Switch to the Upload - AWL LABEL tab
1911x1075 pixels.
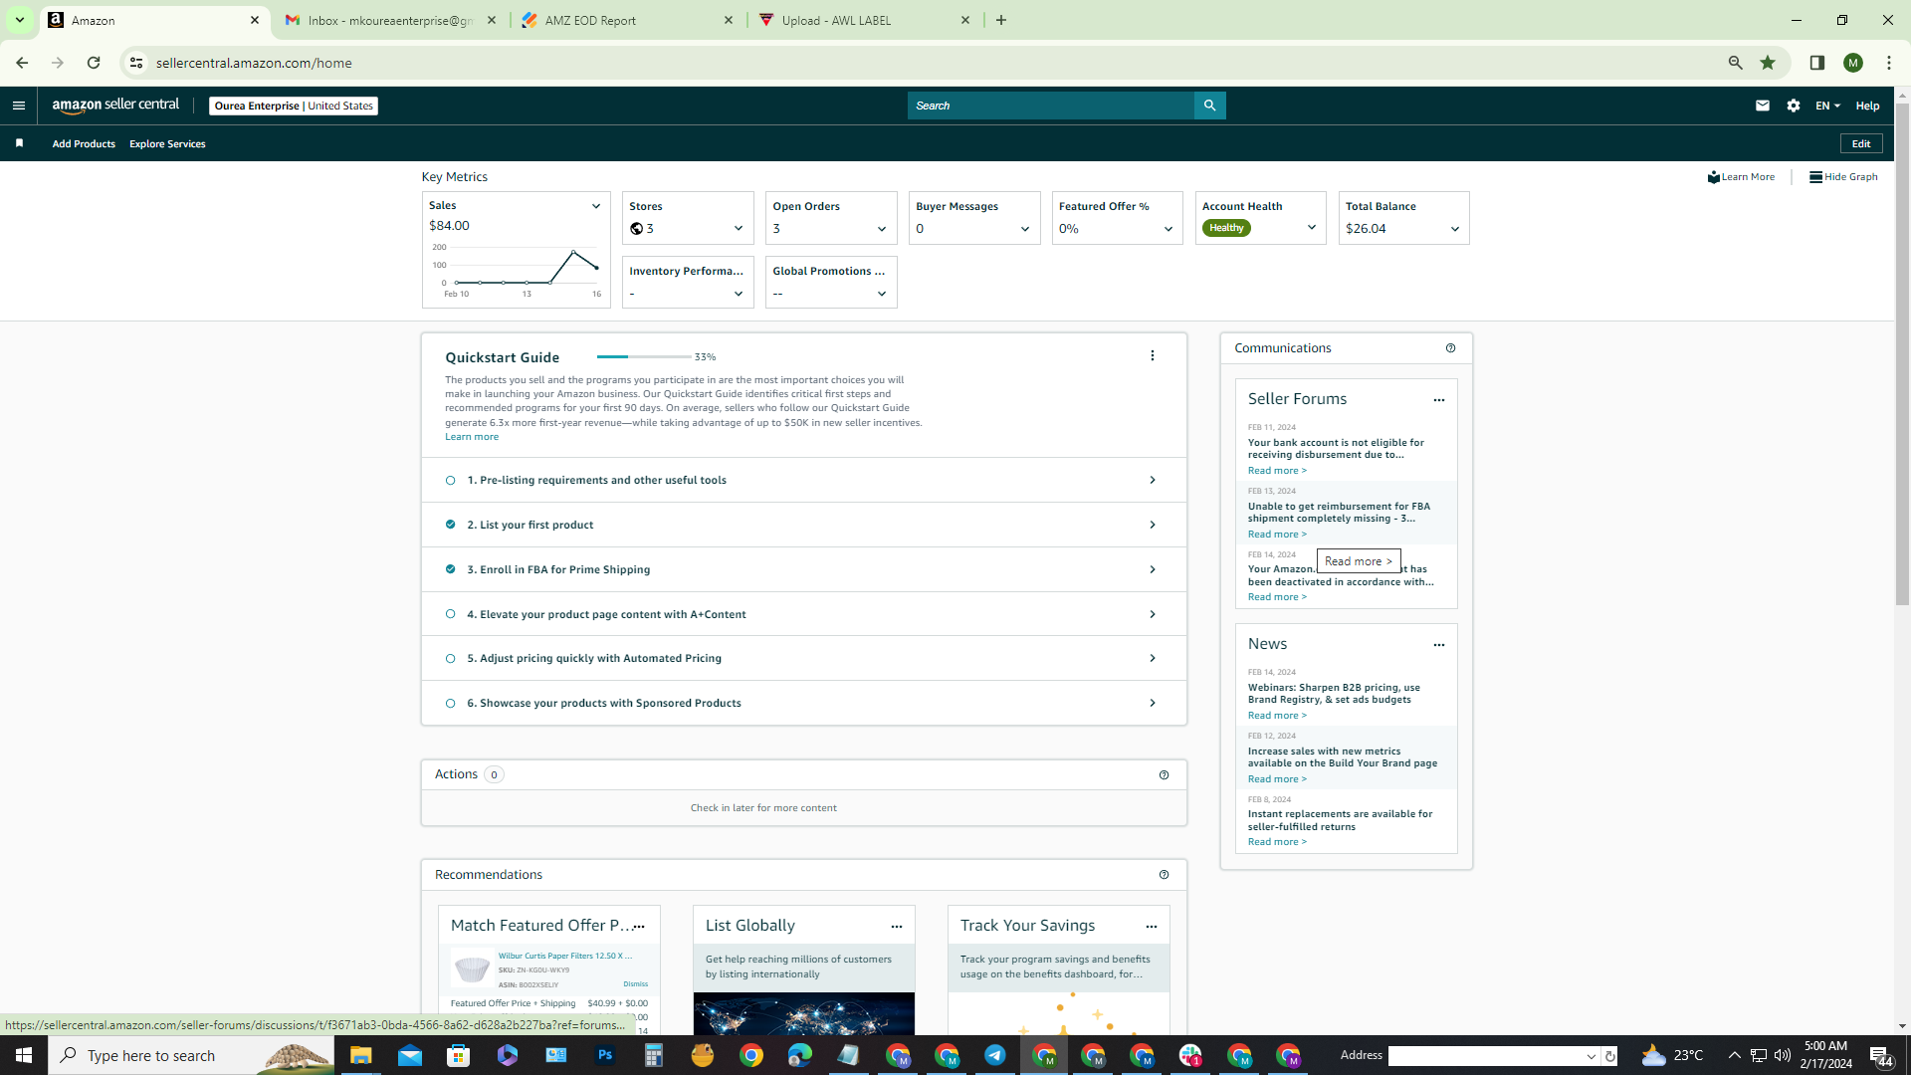click(x=863, y=20)
